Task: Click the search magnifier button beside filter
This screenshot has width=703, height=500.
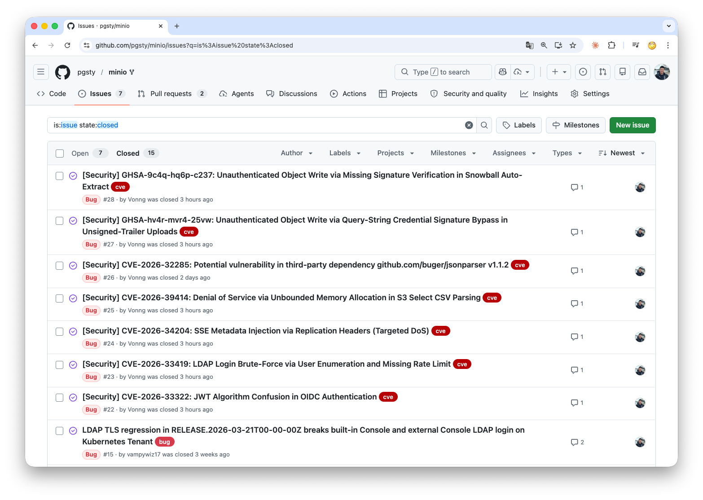Action: tap(484, 125)
